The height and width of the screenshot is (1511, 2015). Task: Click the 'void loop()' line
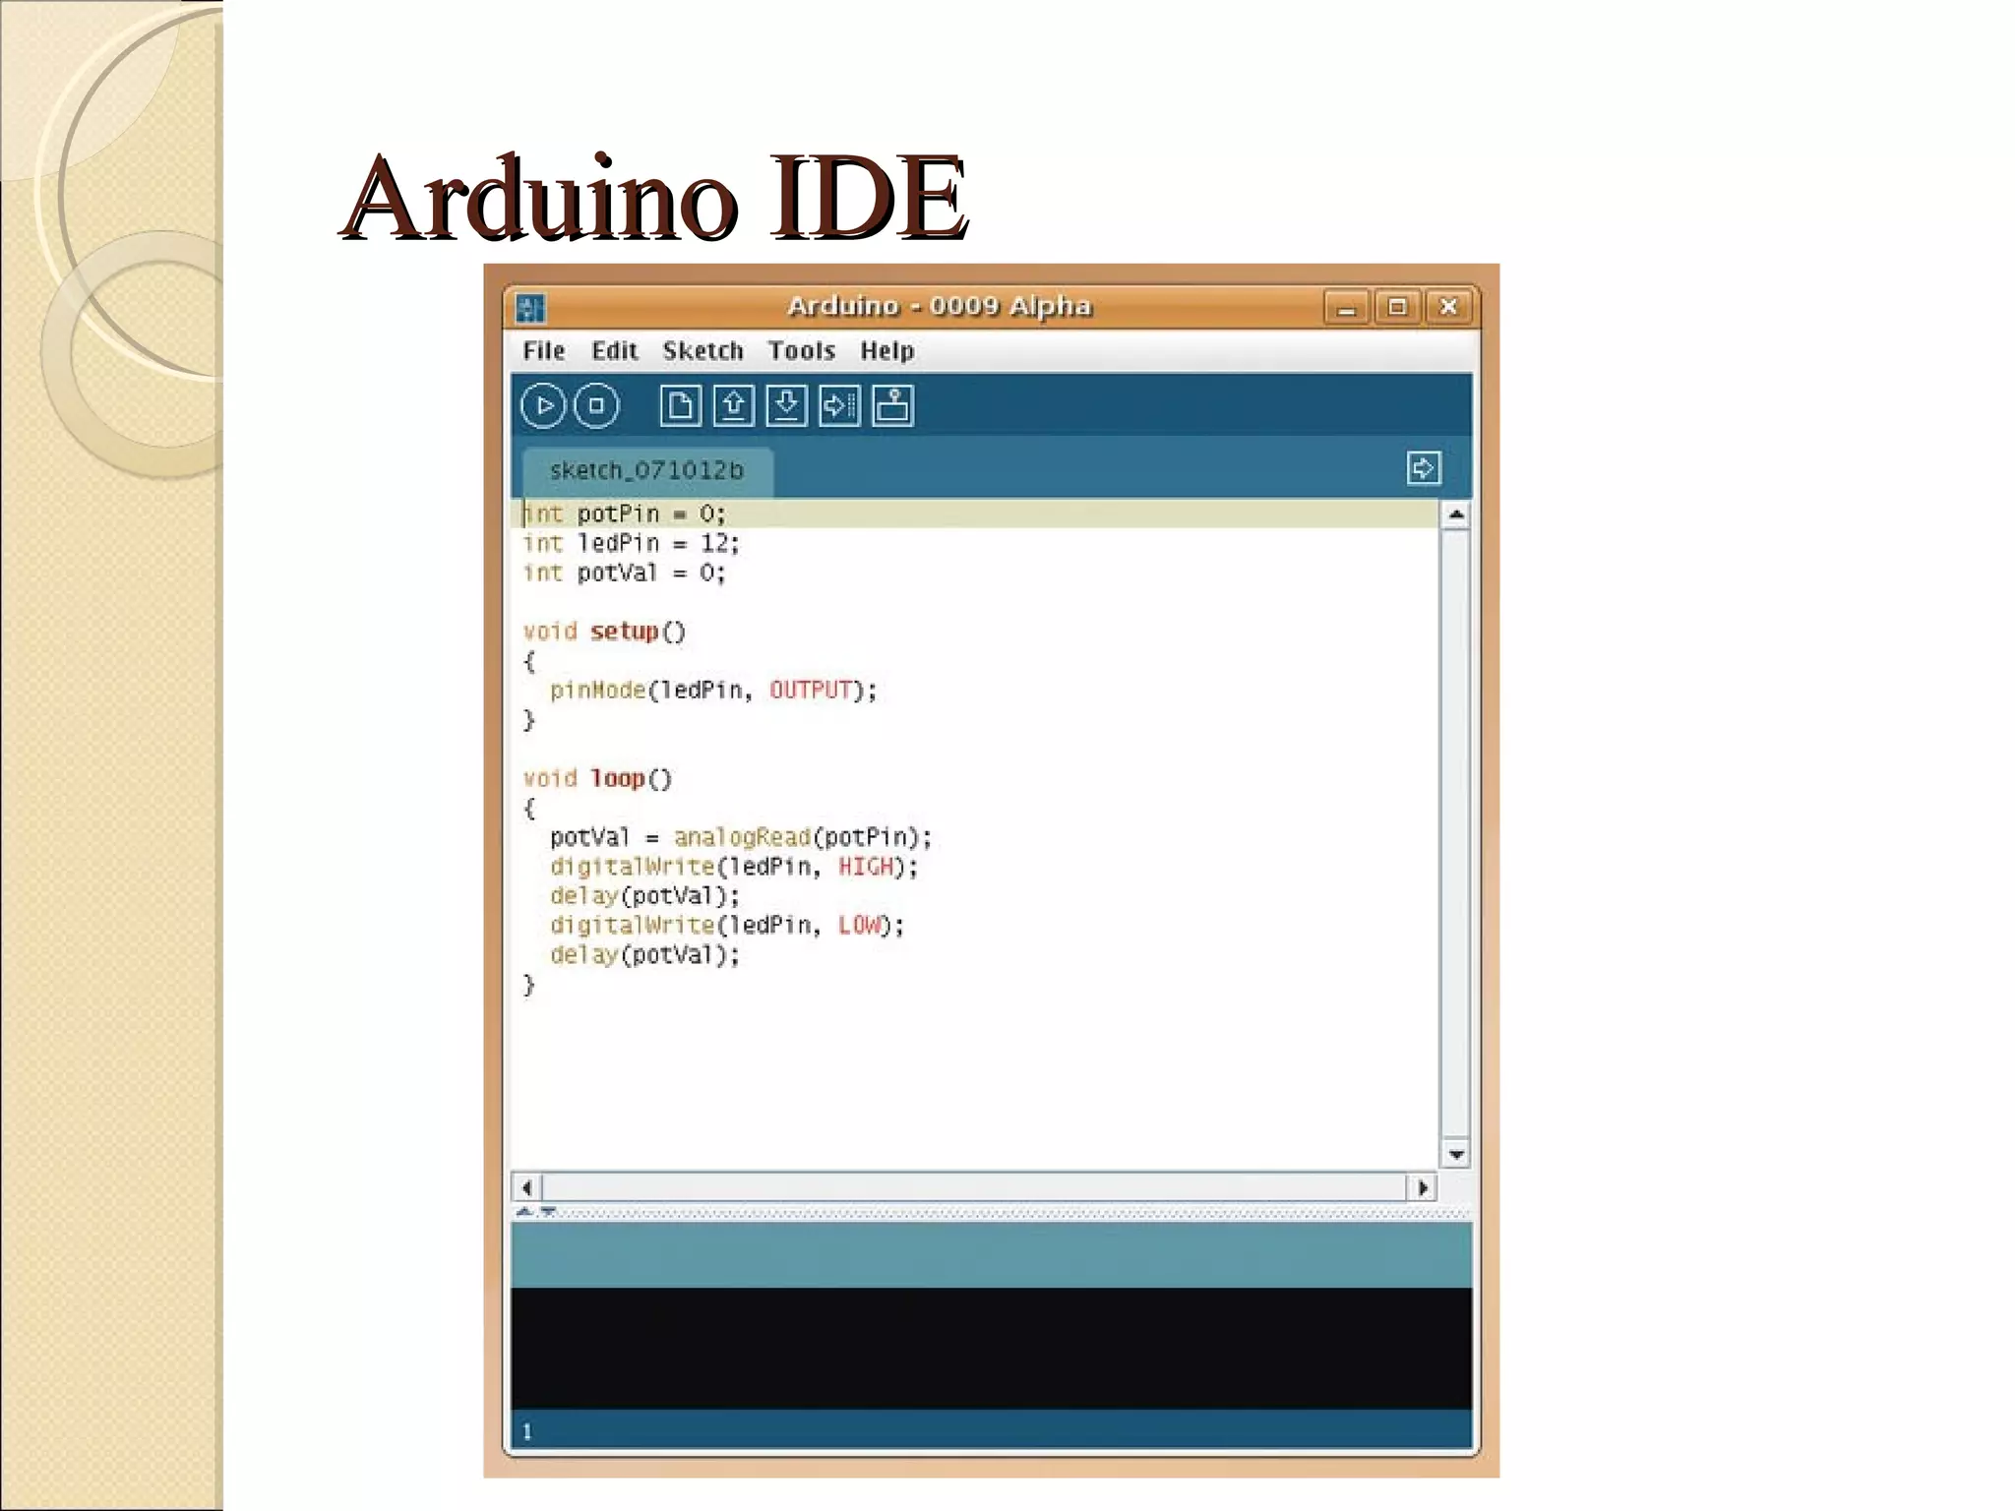point(597,779)
